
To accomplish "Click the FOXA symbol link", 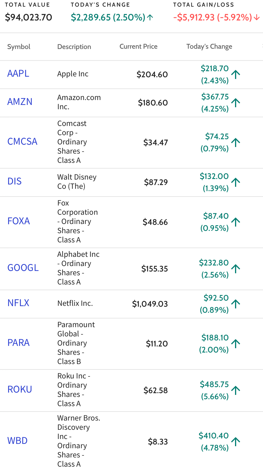I will click(18, 221).
